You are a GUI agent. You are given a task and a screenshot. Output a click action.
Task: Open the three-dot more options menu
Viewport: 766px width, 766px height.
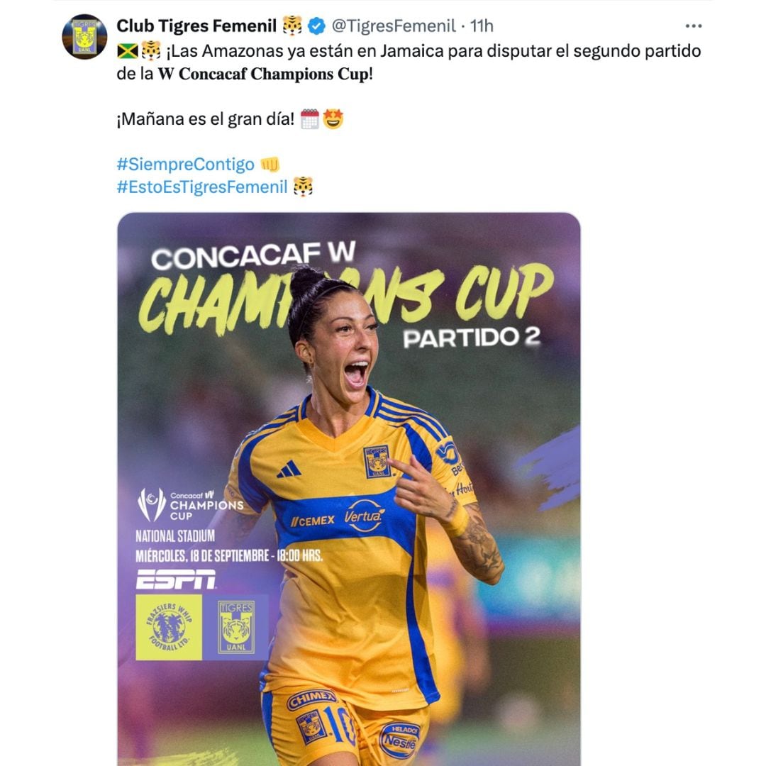693,26
